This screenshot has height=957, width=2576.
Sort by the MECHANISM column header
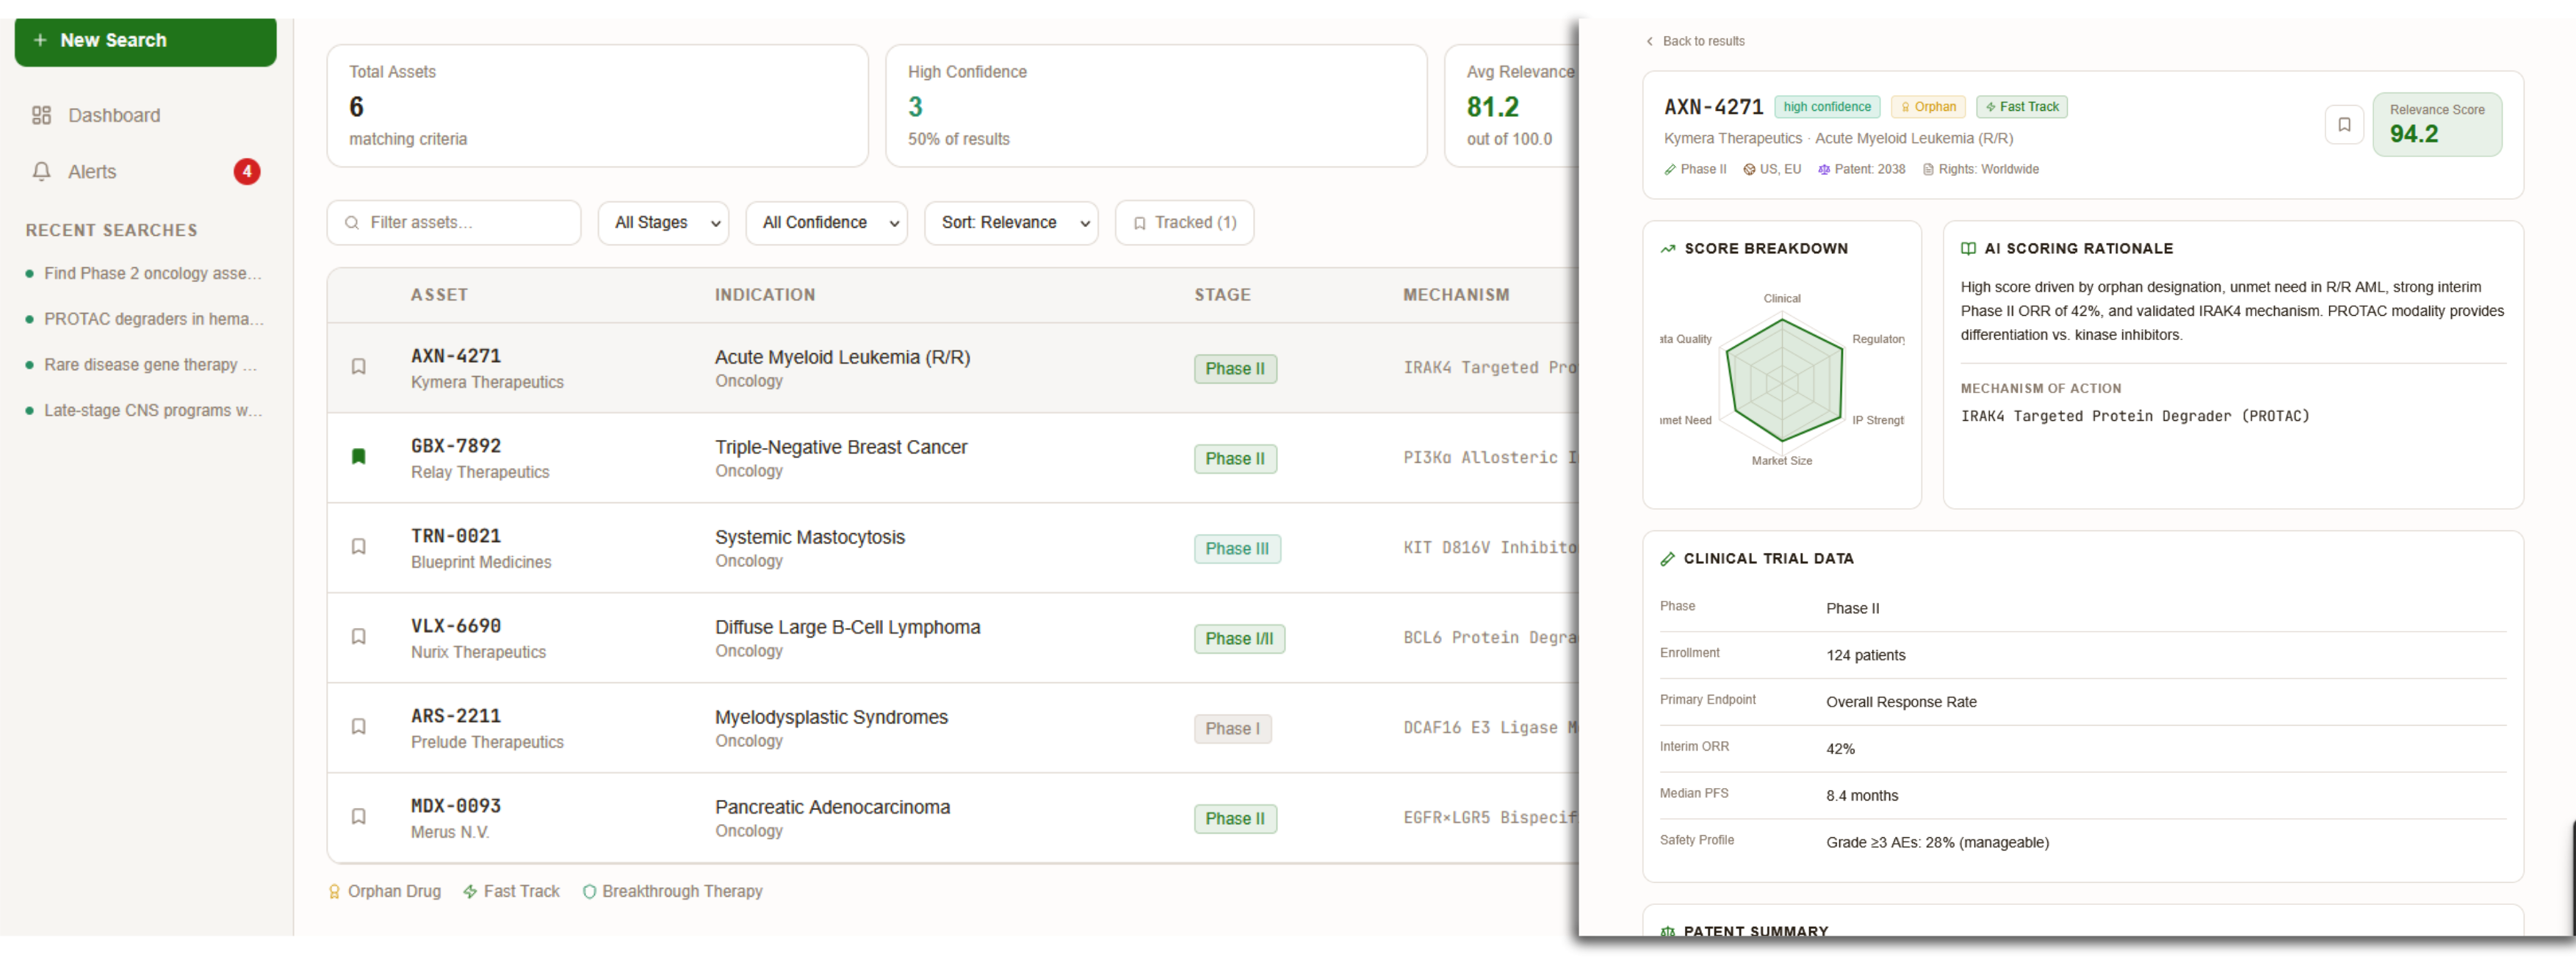click(1456, 295)
